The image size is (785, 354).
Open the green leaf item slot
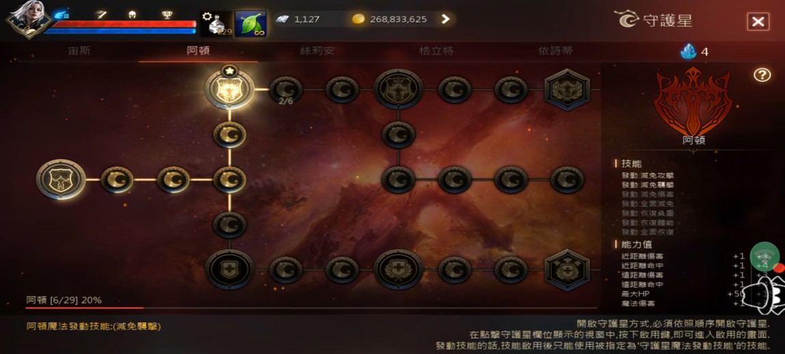point(251,23)
